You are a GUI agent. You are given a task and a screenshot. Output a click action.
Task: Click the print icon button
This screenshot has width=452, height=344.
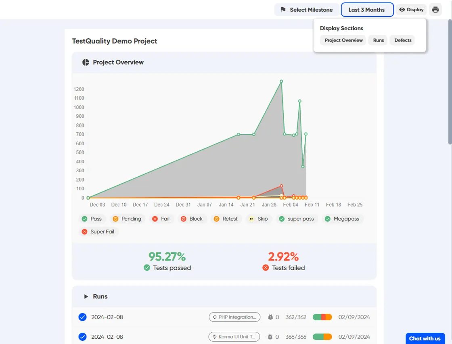point(435,10)
